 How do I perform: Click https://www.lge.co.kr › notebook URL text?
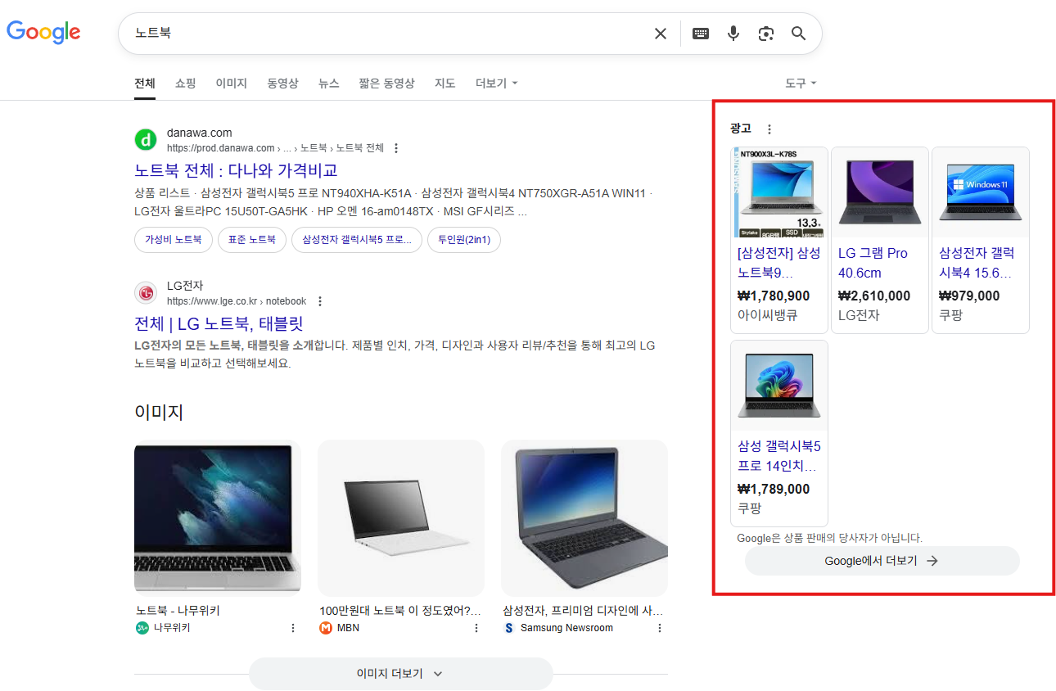237,301
